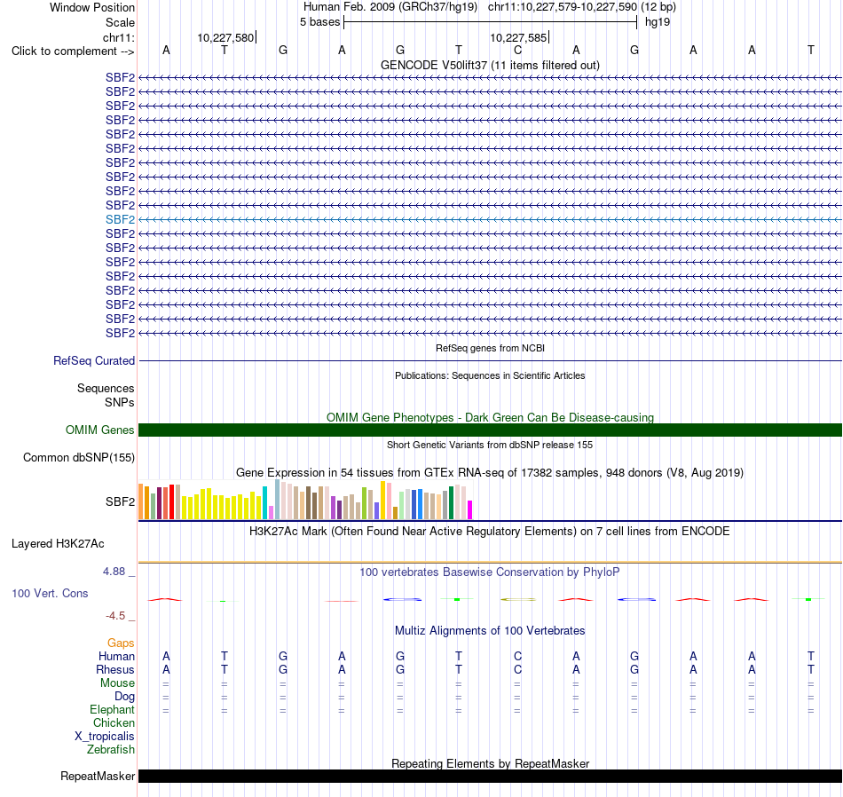Click the 'Scale' track label
The height and width of the screenshot is (797, 843).
[120, 22]
